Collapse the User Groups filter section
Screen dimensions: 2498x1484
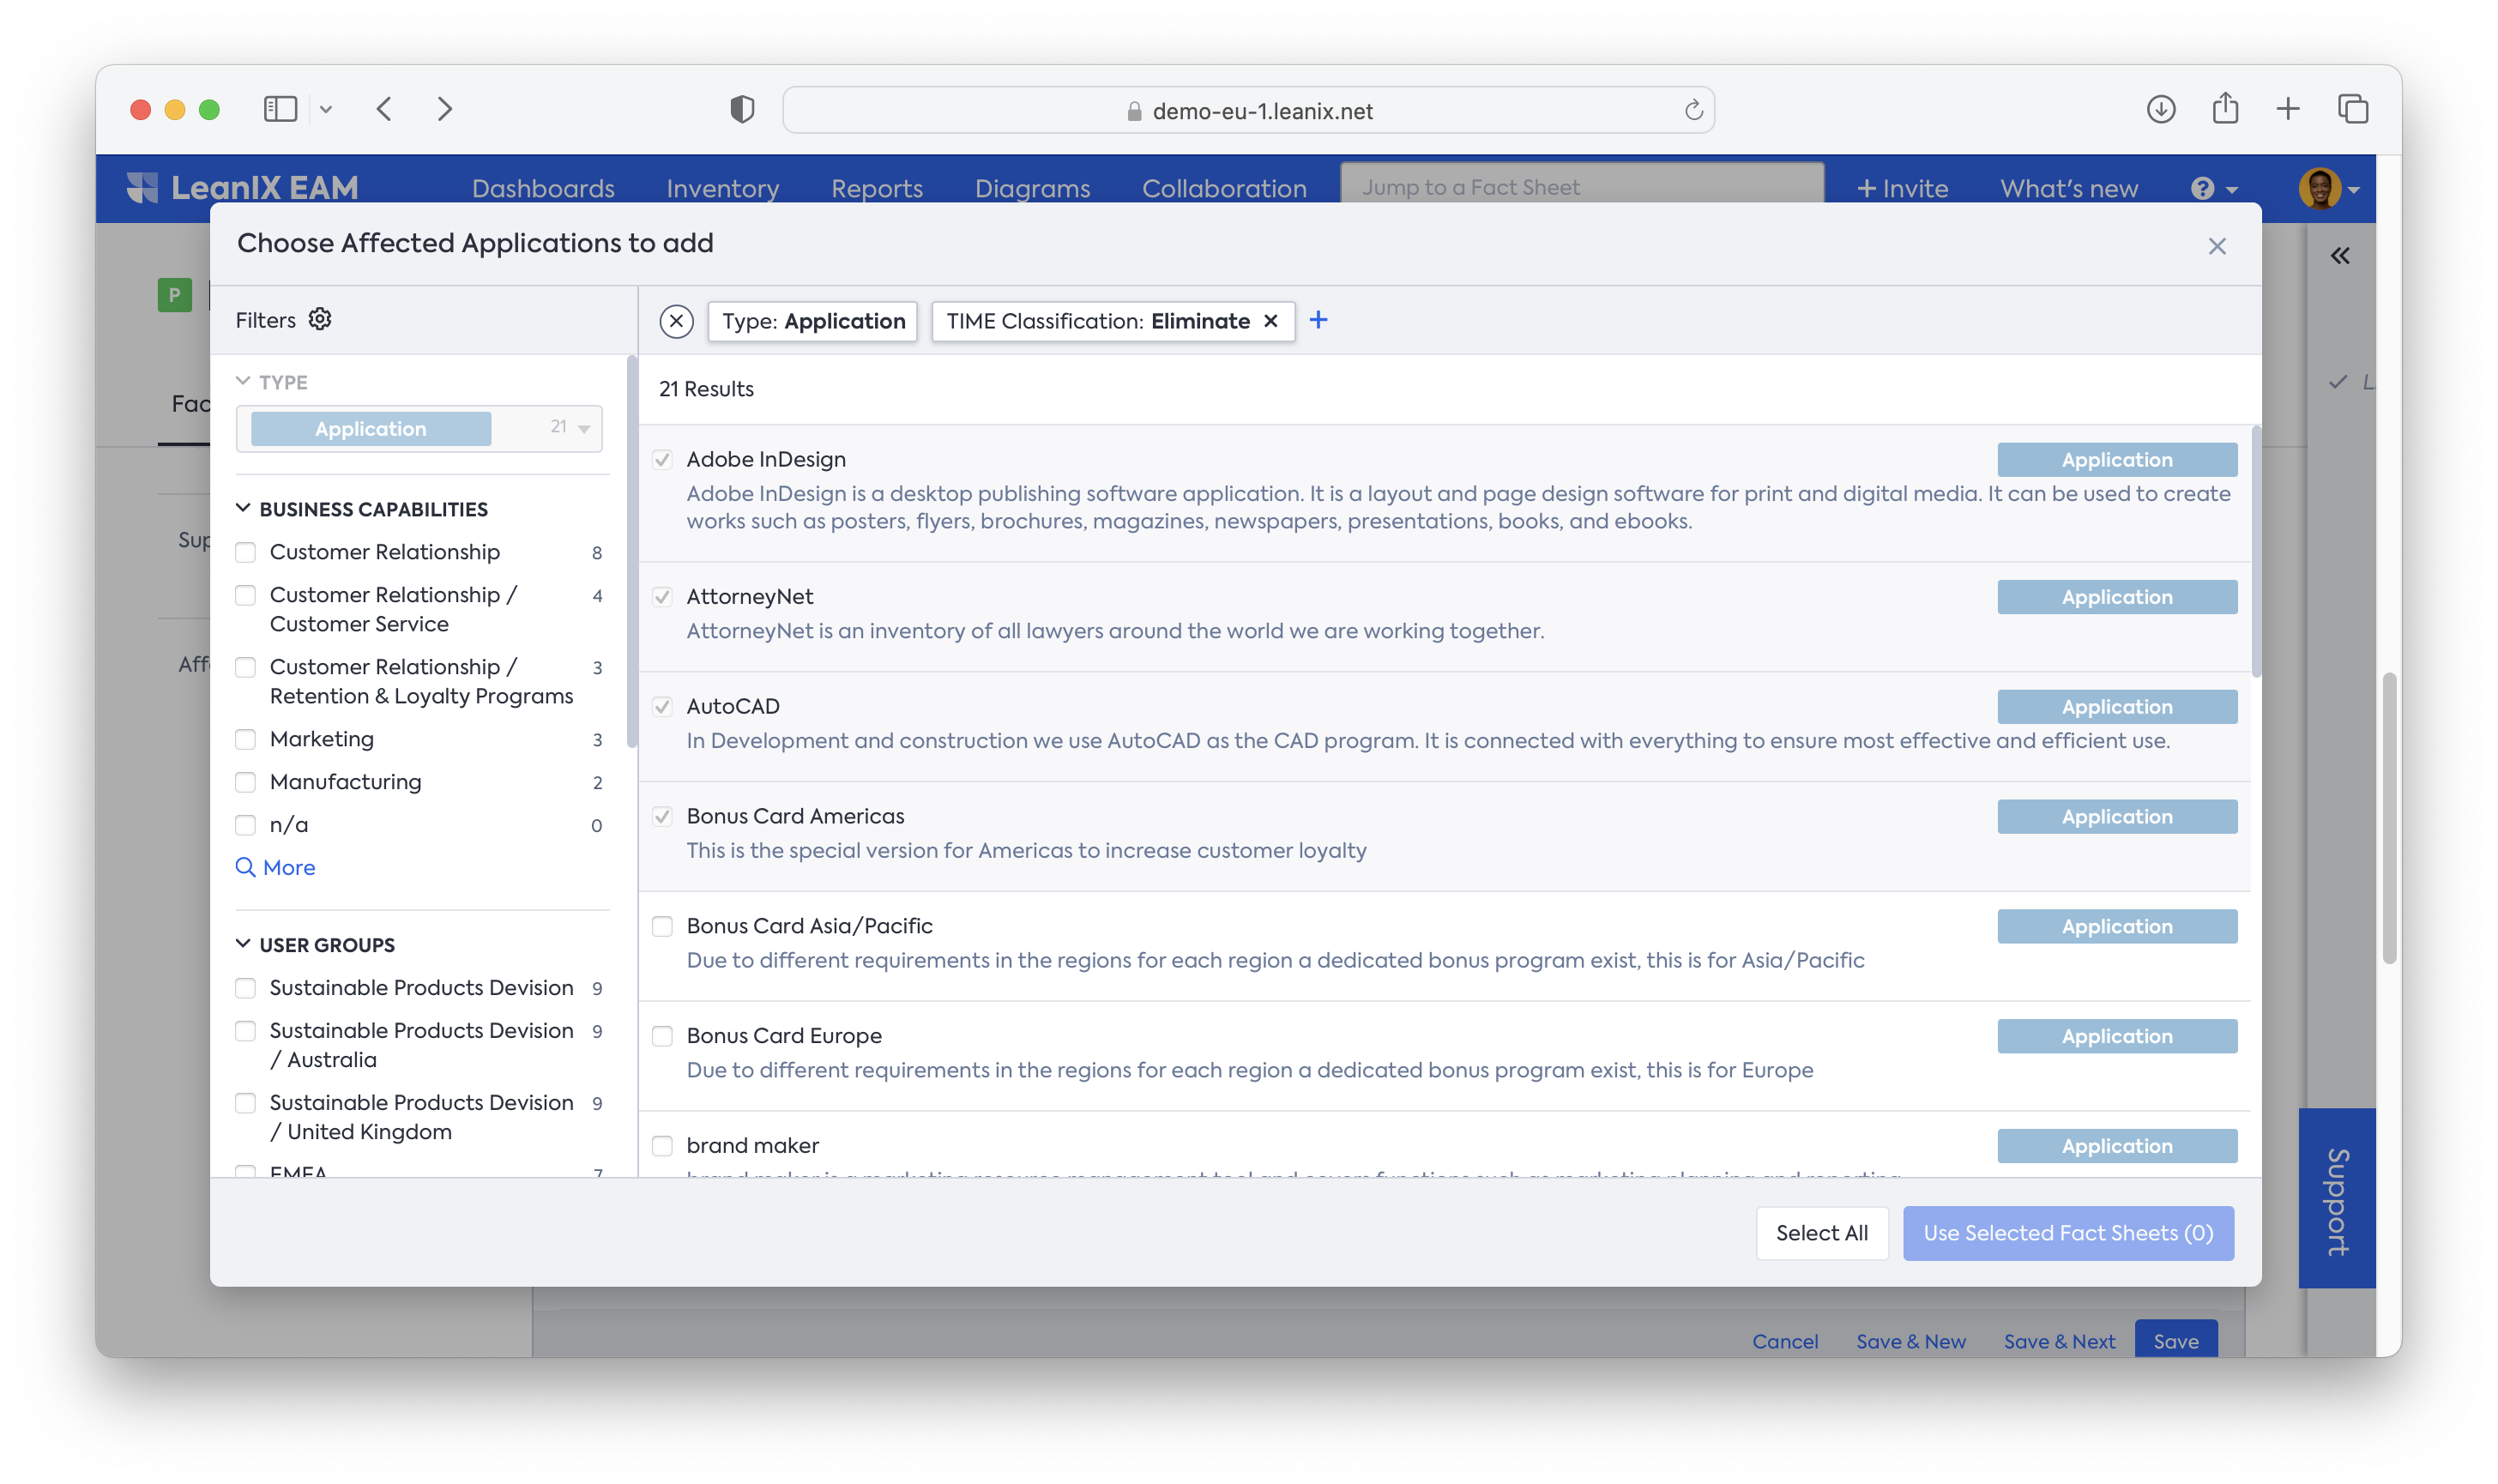coord(243,944)
